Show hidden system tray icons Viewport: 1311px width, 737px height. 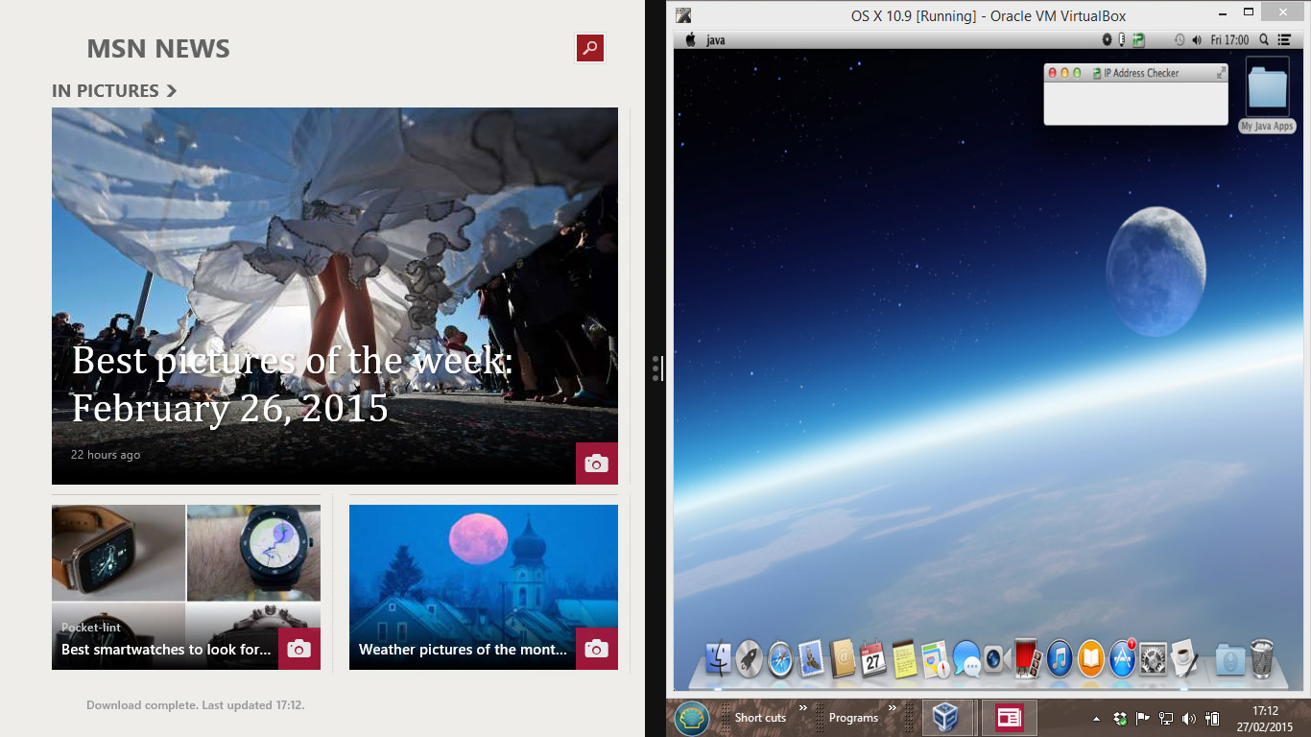click(1097, 719)
